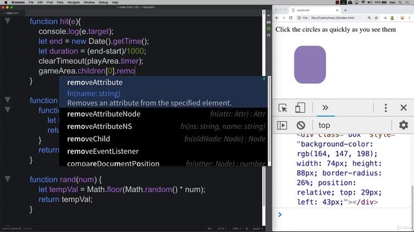
Task: Open the Chrome profile avatar
Action: [402, 18]
